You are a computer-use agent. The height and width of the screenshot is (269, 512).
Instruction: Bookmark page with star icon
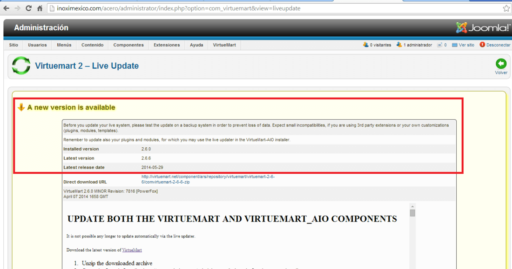(506, 8)
